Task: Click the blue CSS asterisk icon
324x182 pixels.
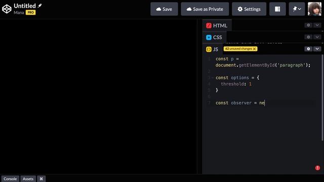Action: [x=209, y=37]
